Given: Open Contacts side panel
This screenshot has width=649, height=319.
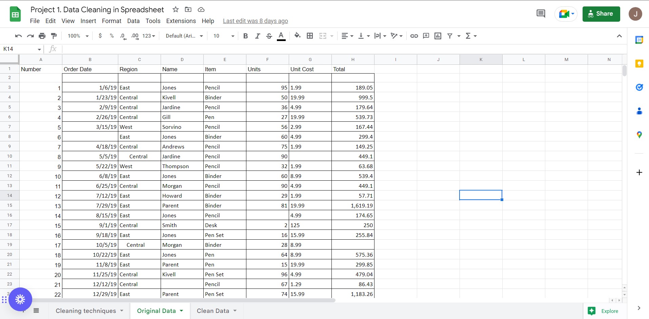Looking at the screenshot, I should pos(639,111).
